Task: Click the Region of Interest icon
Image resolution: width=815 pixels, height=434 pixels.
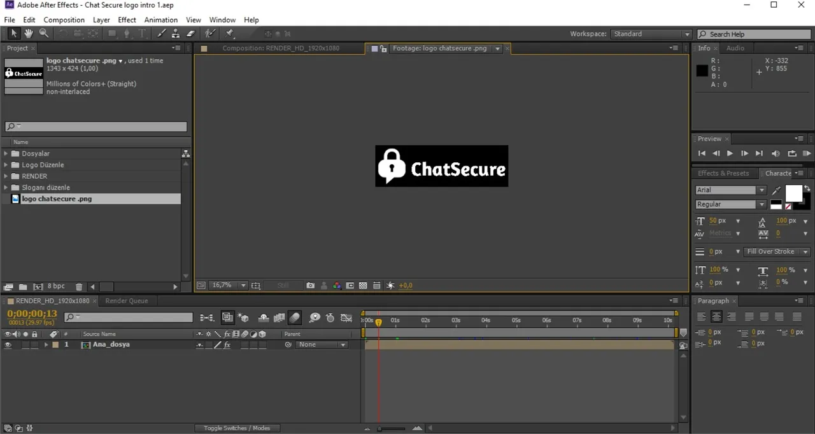Action: [x=350, y=286]
